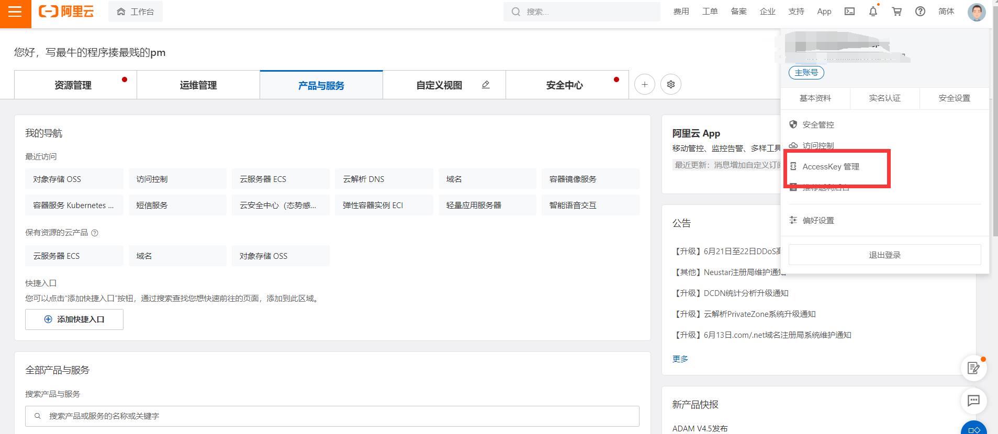The height and width of the screenshot is (434, 998).
Task: Open tab settings gear icon
Action: coord(671,84)
